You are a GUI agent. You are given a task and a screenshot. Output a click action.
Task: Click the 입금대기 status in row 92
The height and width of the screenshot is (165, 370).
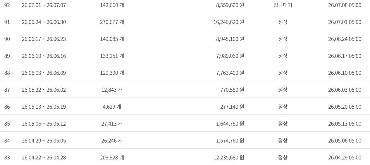pyautogui.click(x=283, y=5)
